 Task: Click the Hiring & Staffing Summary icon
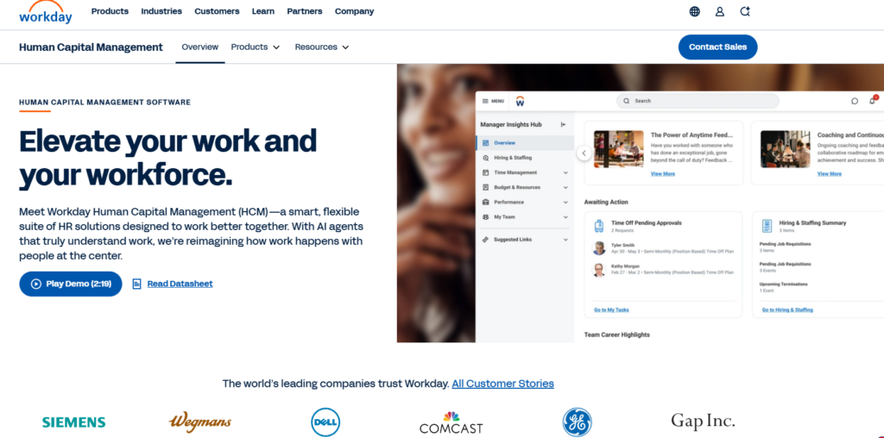pos(767,226)
